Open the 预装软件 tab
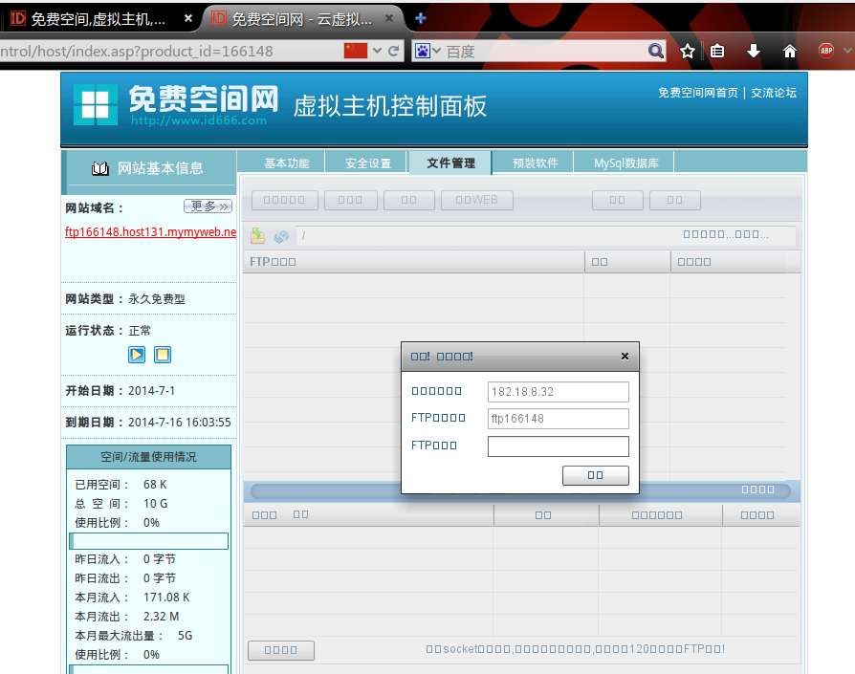Viewport: 855px width, 674px height. [535, 163]
